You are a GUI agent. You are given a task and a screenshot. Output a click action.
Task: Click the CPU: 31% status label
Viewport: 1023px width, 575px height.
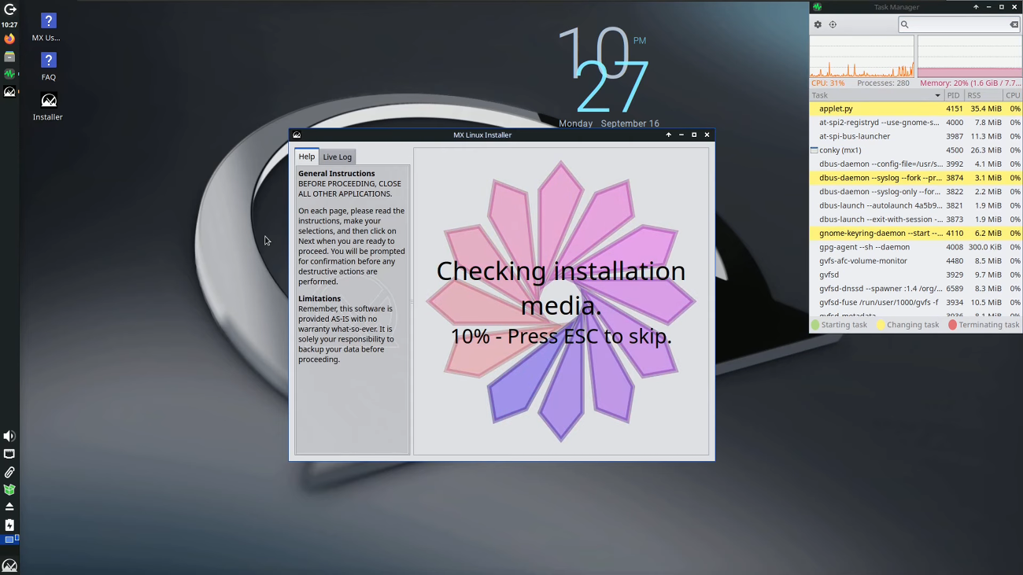828,83
